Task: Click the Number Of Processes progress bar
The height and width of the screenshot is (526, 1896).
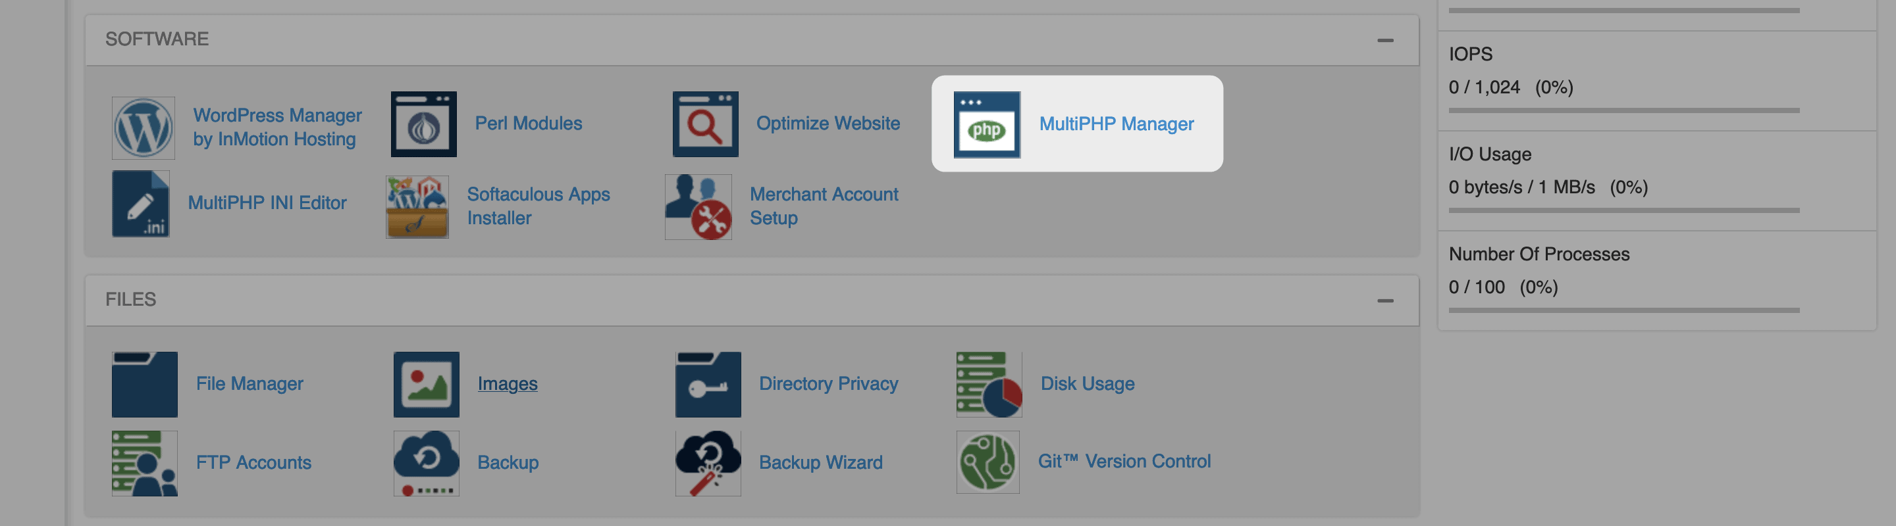Action: 1623,310
